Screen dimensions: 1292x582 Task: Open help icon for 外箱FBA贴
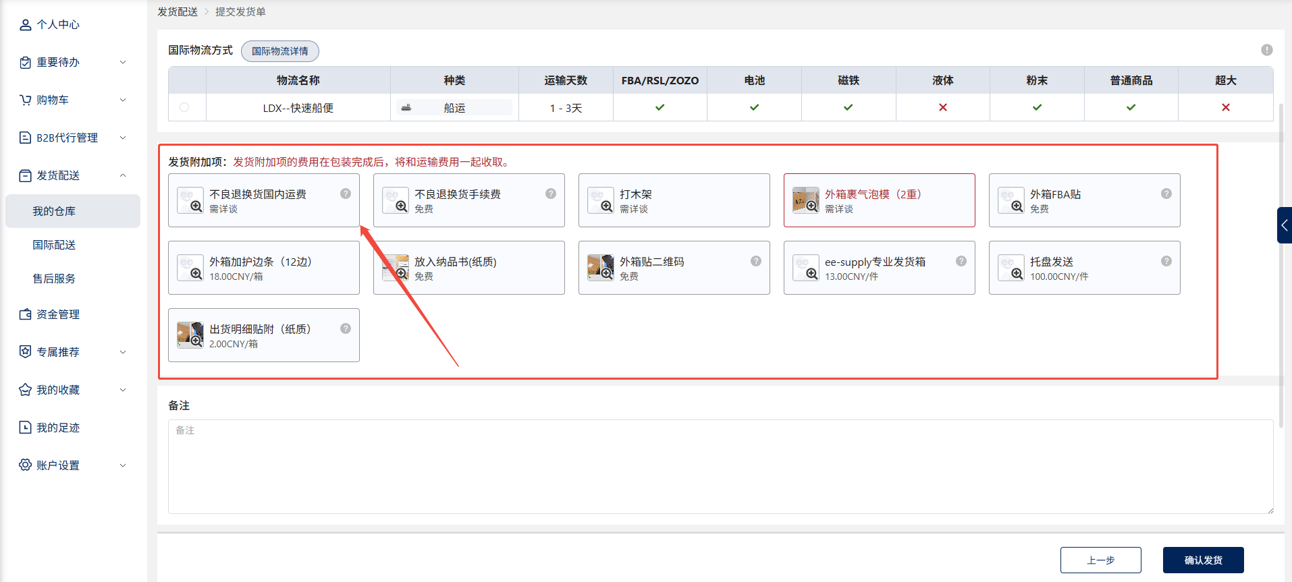1166,194
